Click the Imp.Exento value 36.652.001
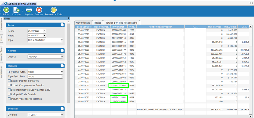This screenshot has height=118, width=254. point(232,34)
